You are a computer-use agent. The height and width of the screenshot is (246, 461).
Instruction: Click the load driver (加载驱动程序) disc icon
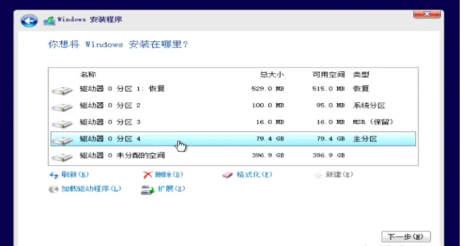coord(53,189)
